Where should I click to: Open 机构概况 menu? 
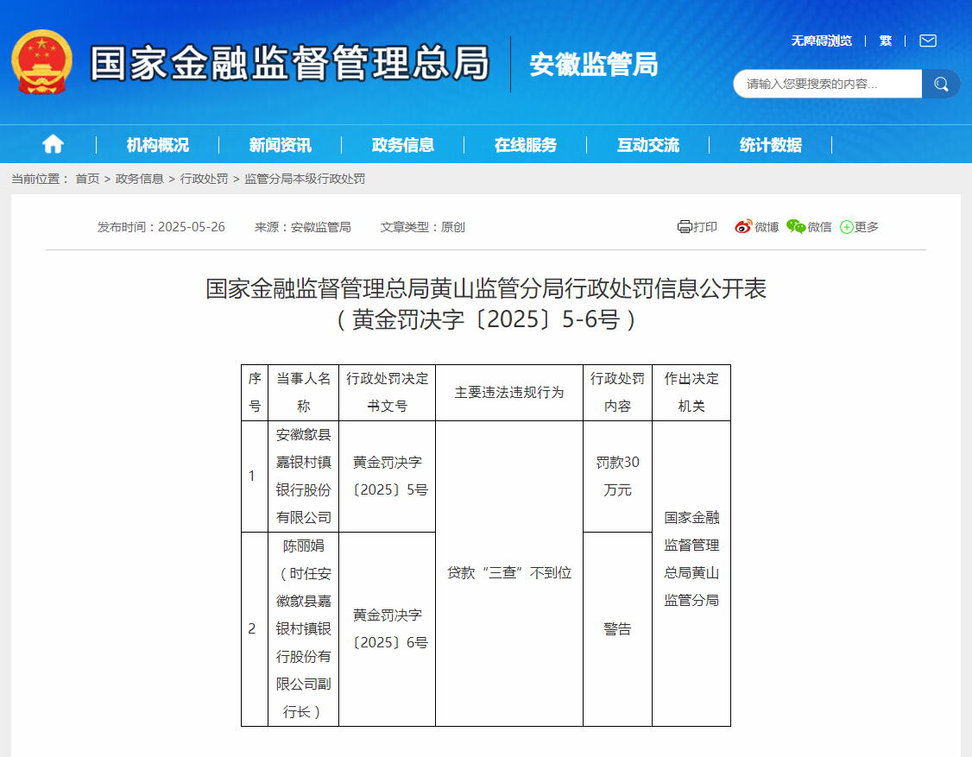click(x=157, y=145)
